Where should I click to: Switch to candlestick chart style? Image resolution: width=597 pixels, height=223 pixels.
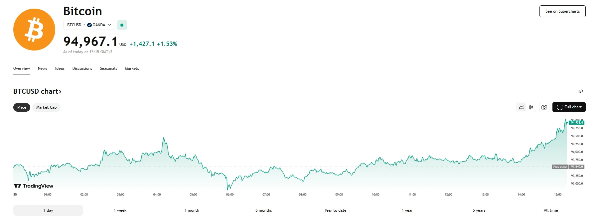[531, 107]
